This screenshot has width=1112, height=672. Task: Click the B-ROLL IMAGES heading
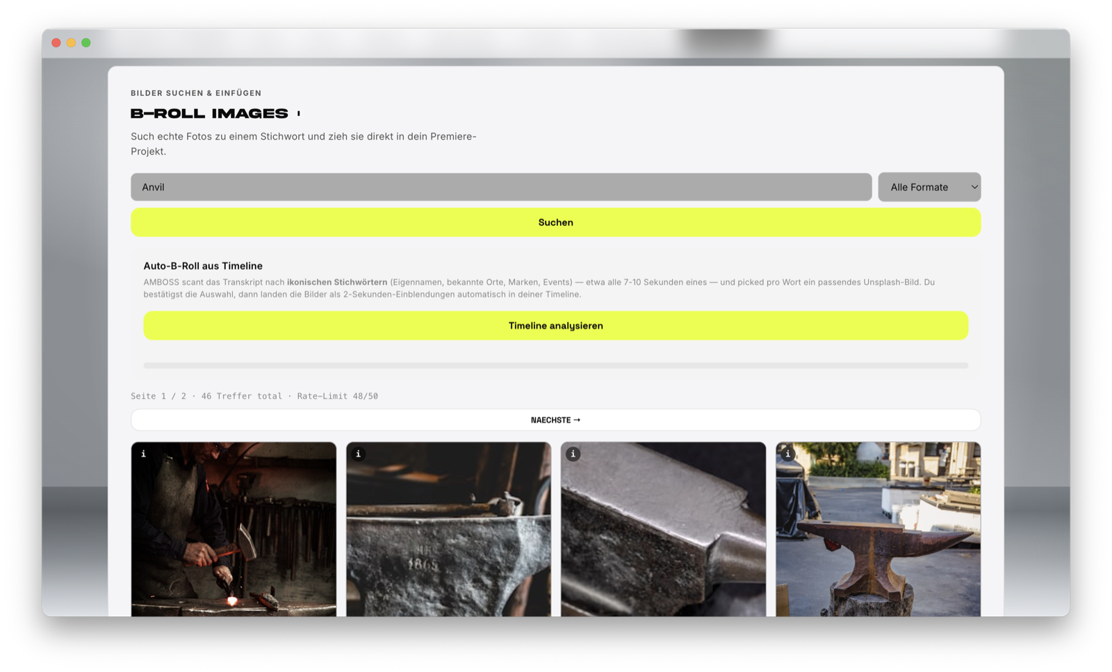(209, 113)
